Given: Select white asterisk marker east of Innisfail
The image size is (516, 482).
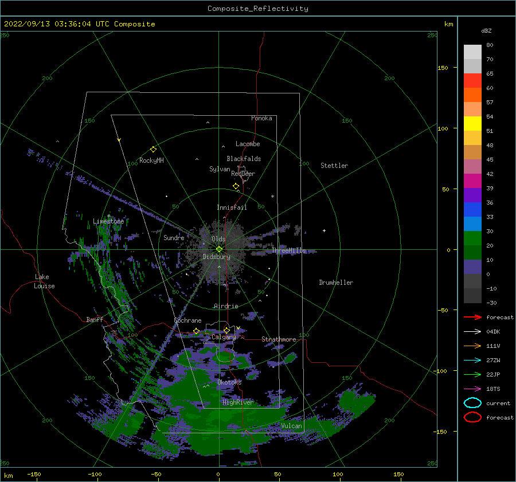Looking at the screenshot, I should click(x=272, y=197).
